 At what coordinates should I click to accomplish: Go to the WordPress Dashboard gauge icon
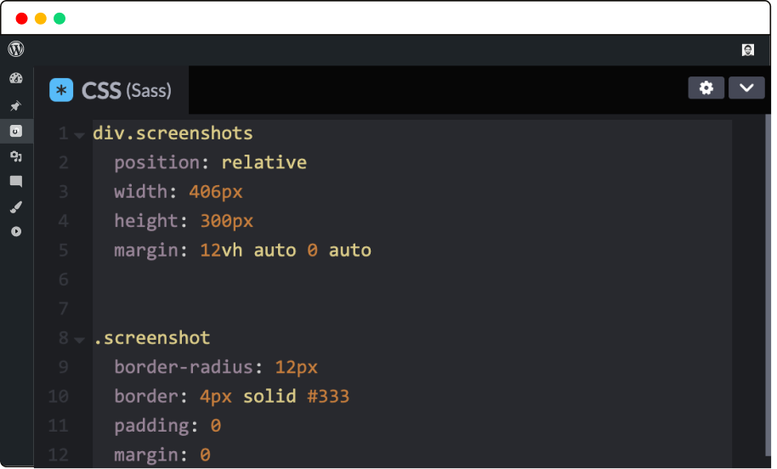click(16, 79)
